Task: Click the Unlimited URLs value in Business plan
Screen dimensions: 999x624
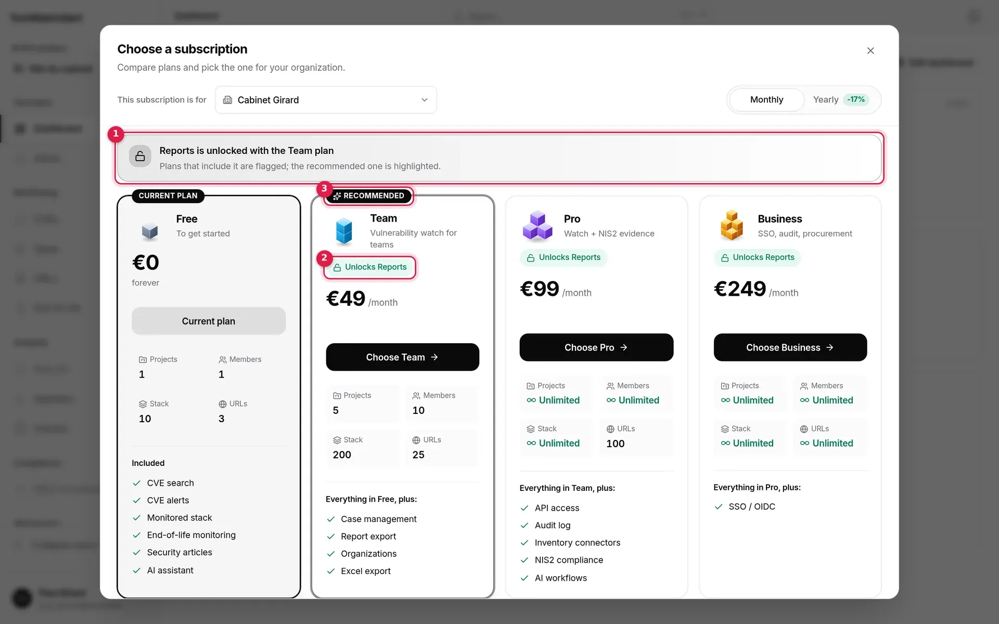Action: pyautogui.click(x=827, y=443)
